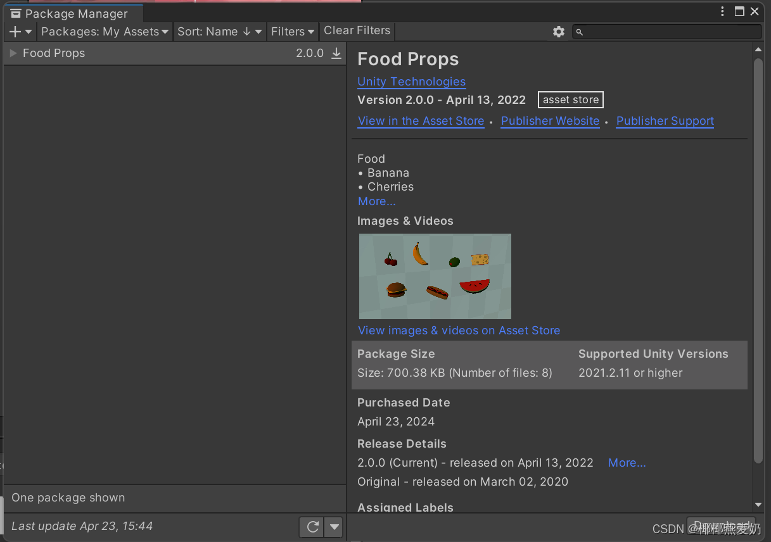Open the Sort: Name dropdown
771x542 pixels.
(x=219, y=32)
